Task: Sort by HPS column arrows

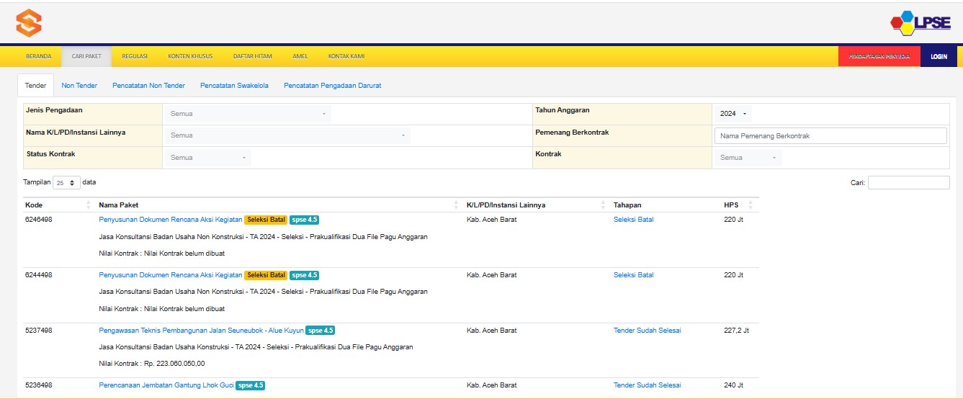Action: (751, 205)
